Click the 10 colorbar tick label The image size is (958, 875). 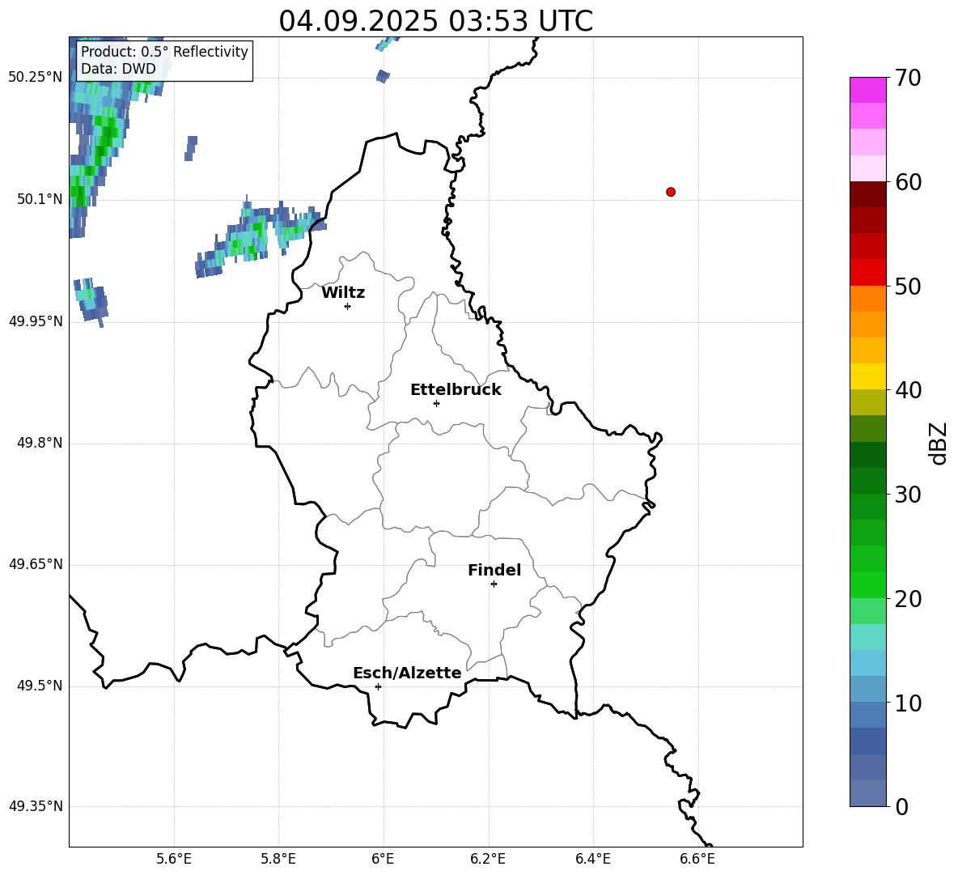[908, 703]
